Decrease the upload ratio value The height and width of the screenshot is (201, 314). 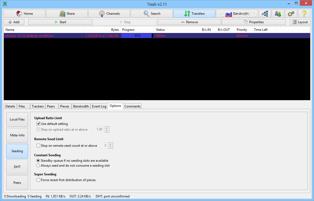pyautogui.click(x=107, y=131)
